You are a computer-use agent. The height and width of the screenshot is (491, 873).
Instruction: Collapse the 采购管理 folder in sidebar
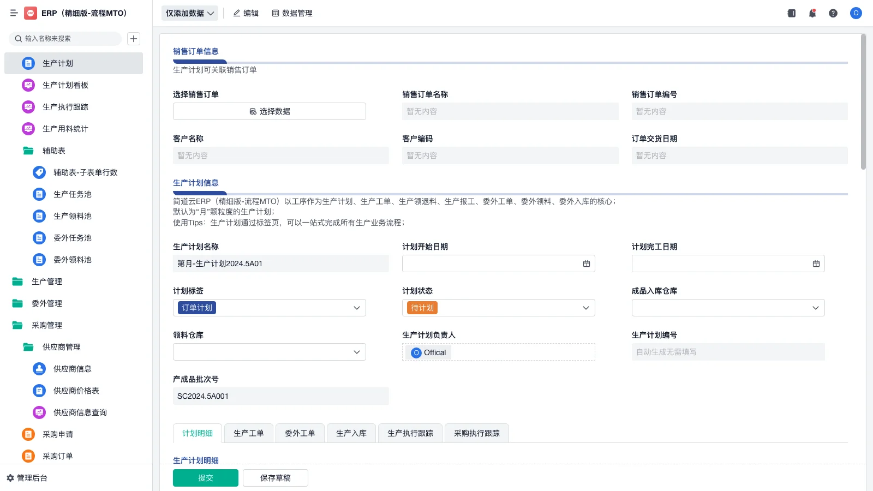coord(47,325)
